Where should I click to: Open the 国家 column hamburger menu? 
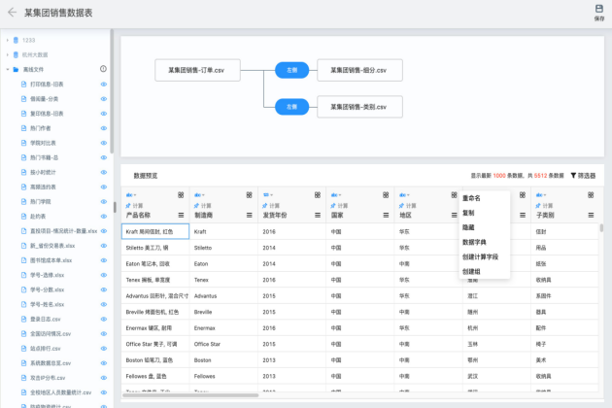point(386,215)
